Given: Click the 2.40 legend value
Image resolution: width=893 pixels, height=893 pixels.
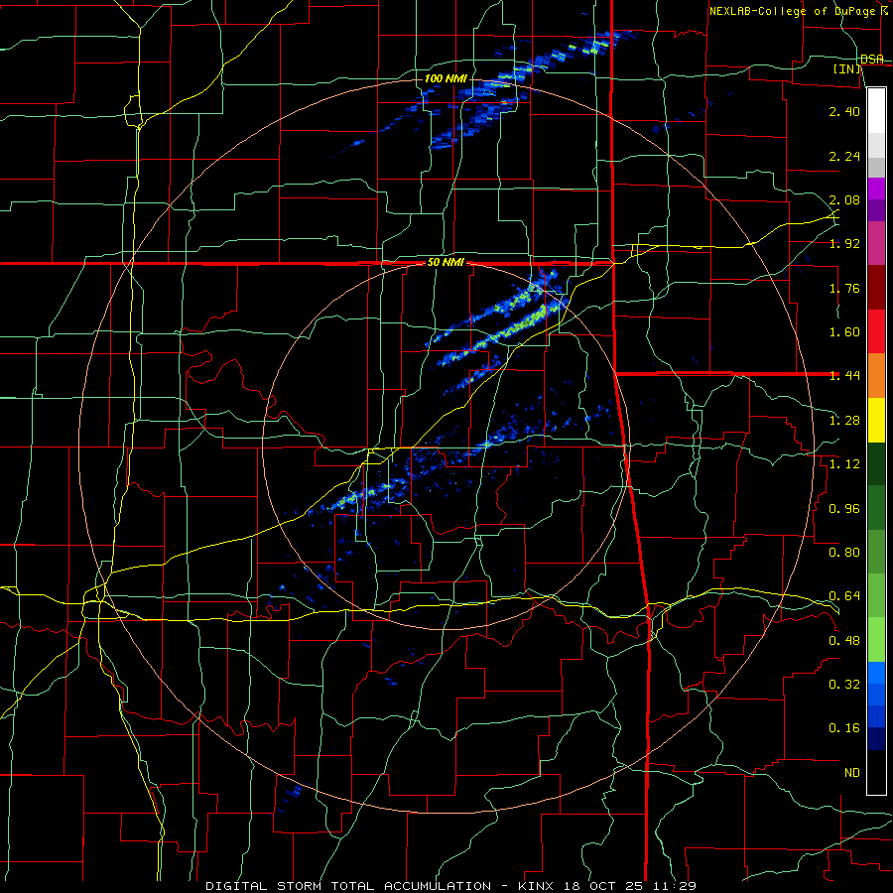Looking at the screenshot, I should click(844, 111).
